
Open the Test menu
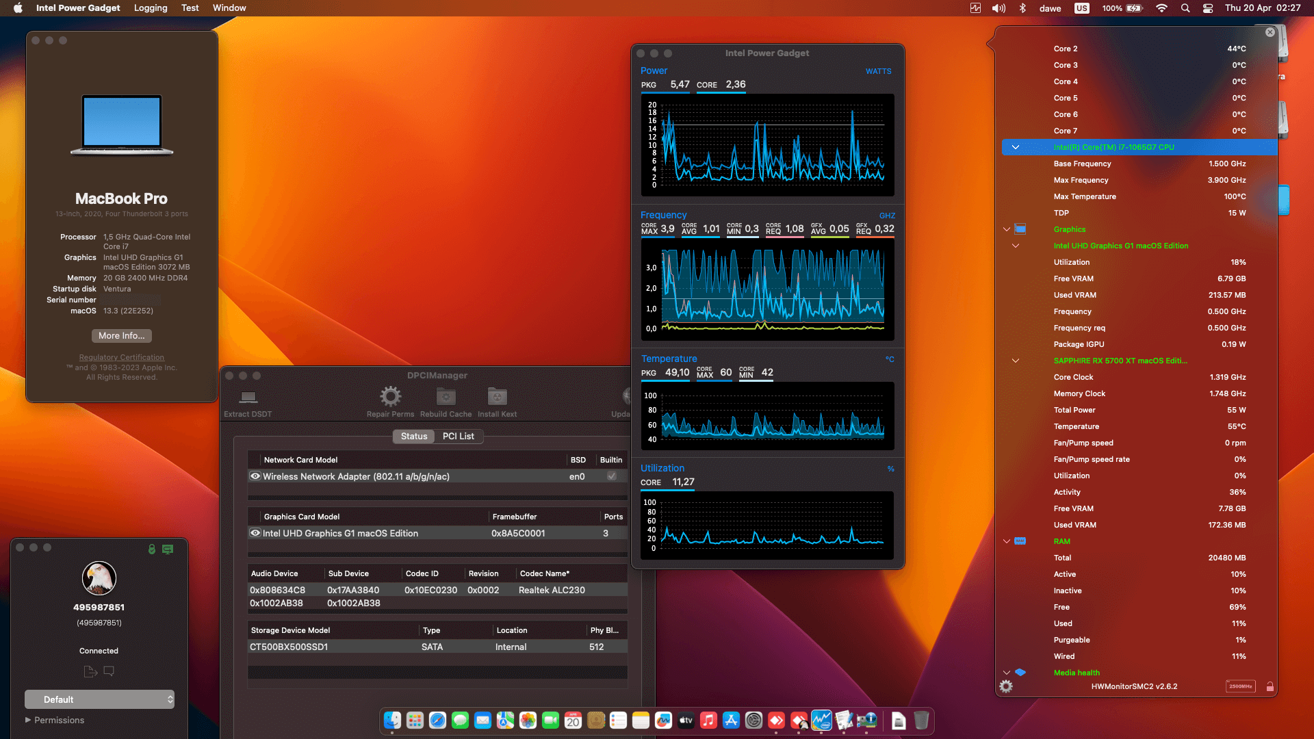tap(190, 8)
